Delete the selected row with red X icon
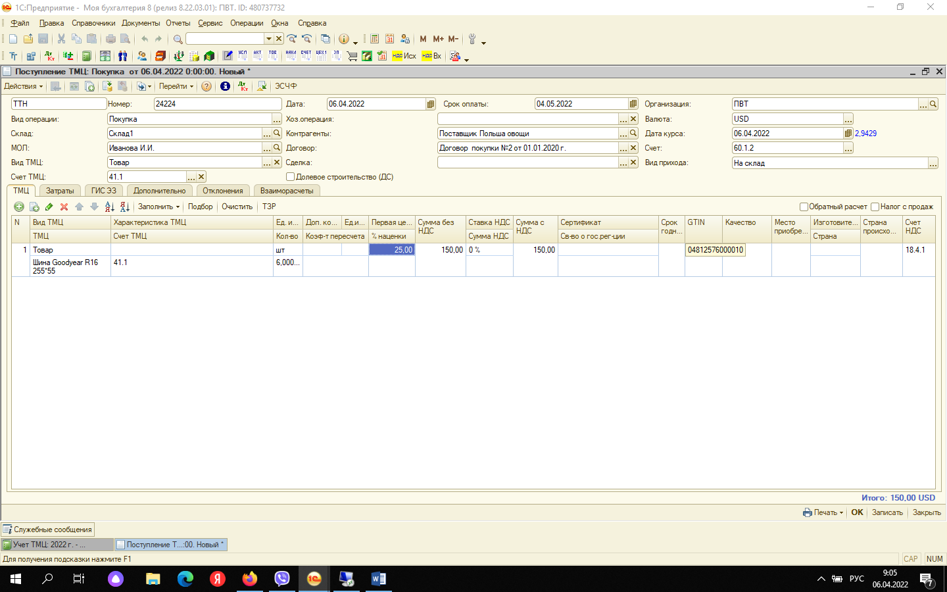Image resolution: width=947 pixels, height=592 pixels. (64, 207)
